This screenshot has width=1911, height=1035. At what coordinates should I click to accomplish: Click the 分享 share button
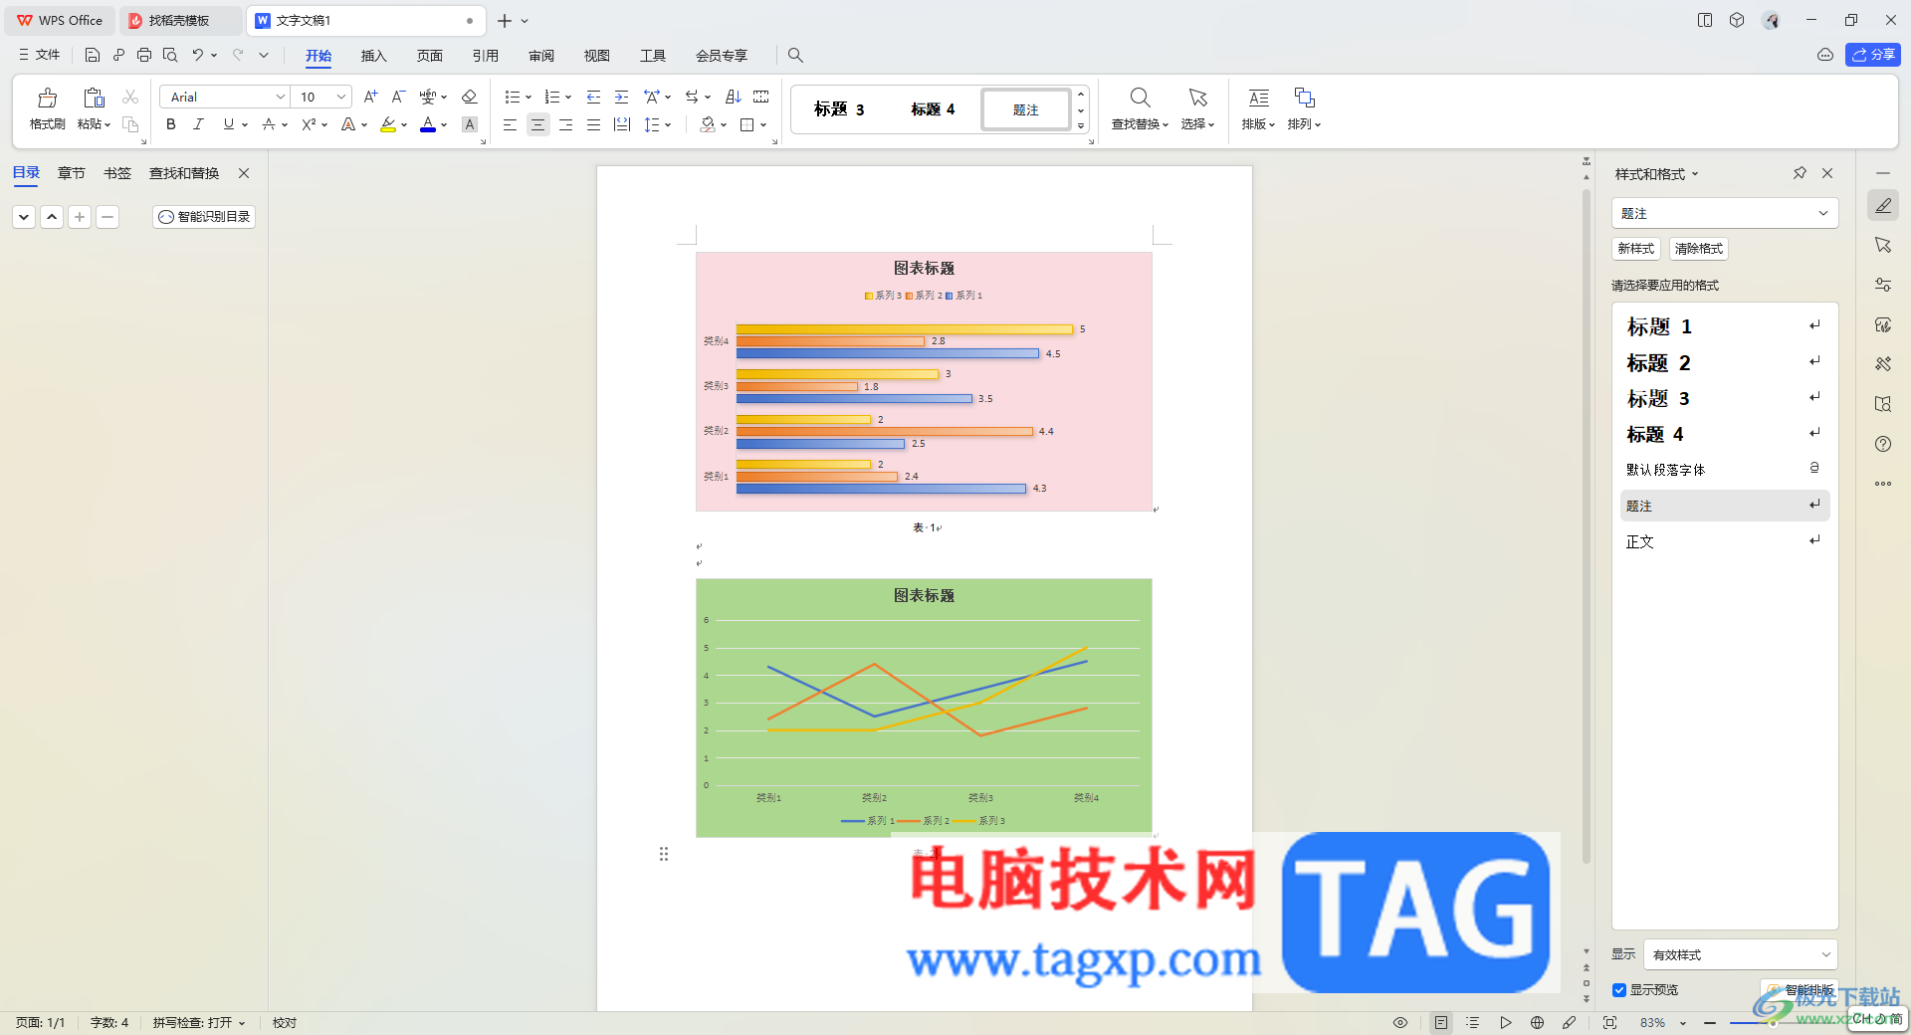(x=1872, y=55)
